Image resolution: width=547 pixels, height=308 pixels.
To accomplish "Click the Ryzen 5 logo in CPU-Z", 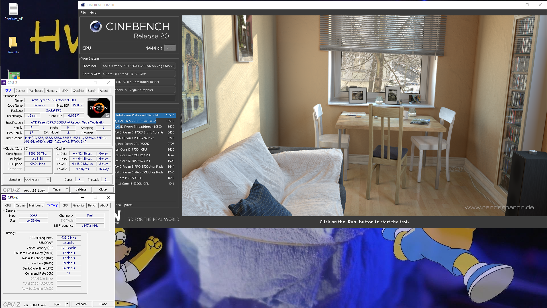I will tap(99, 108).
